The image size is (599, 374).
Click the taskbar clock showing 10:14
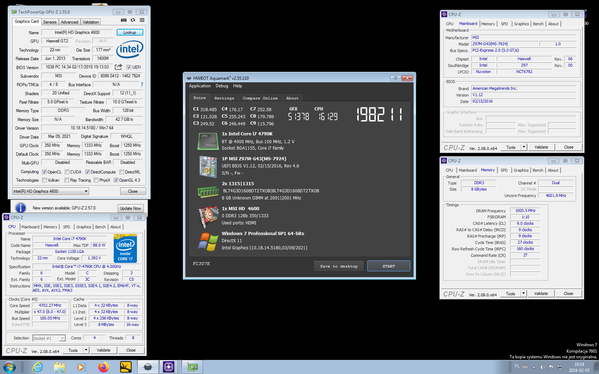tap(579, 367)
